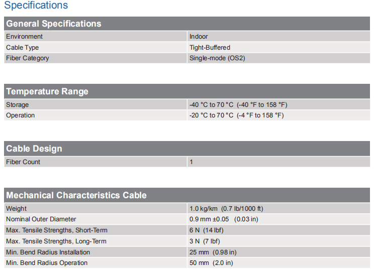Screen dimensions: 374x270
Task: Click the Fiber Count label
Action: 23,162
